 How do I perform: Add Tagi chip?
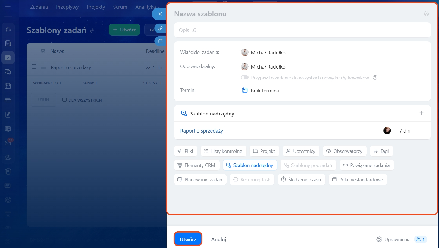tap(381, 151)
